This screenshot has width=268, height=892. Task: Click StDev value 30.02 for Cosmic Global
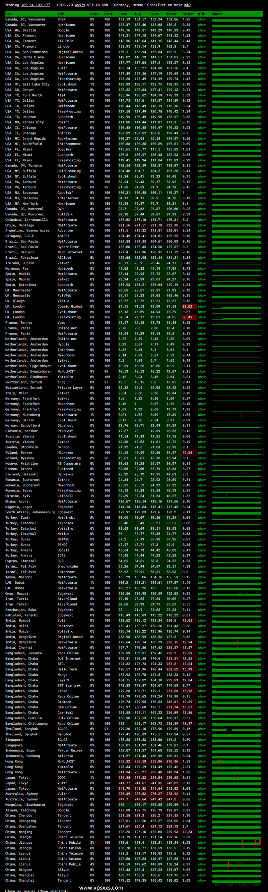pos(187,307)
